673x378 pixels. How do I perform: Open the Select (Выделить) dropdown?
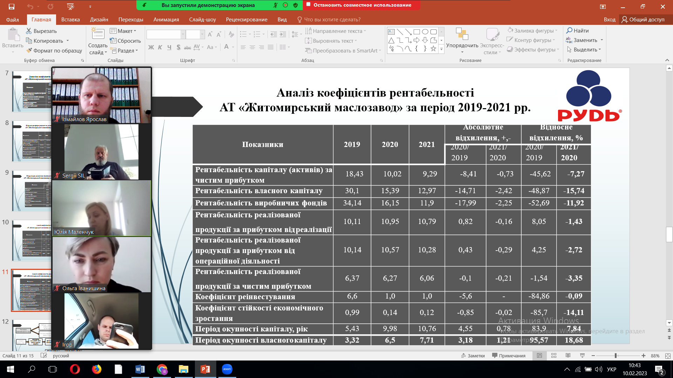pos(584,50)
